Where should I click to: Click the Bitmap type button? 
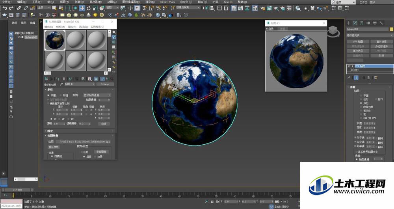105,84
